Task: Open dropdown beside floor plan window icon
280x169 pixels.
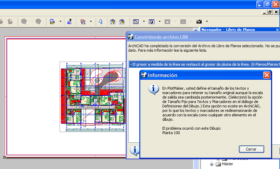Action: (144, 22)
